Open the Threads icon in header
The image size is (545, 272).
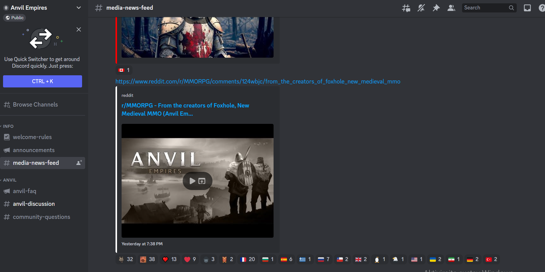click(406, 8)
